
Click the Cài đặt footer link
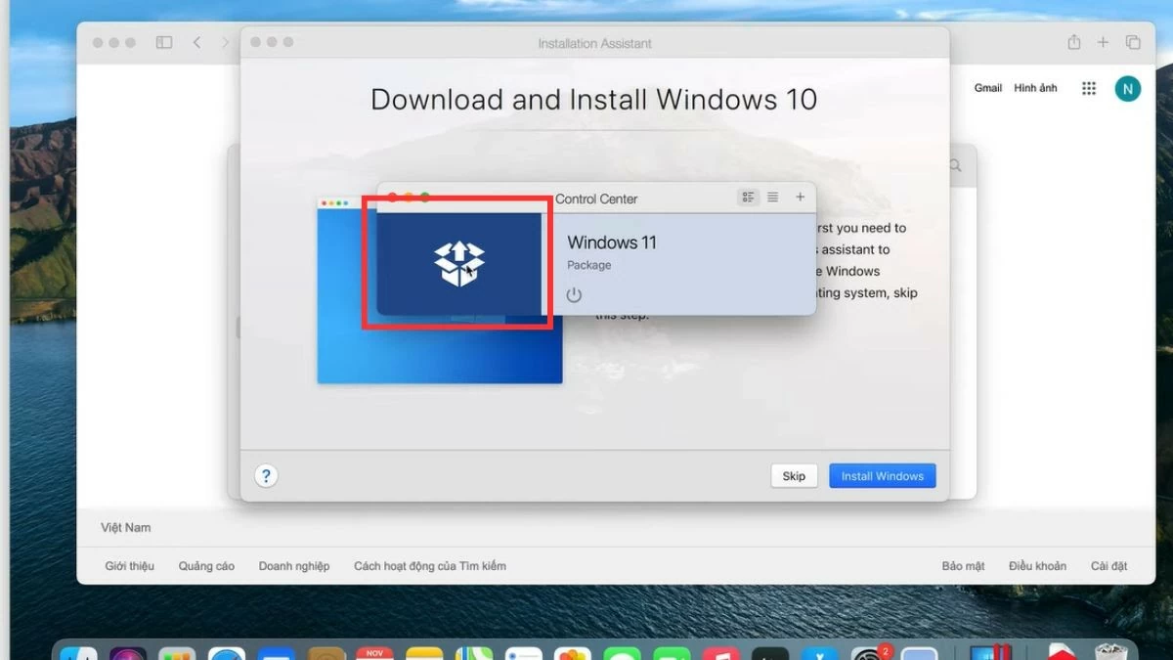coord(1108,566)
